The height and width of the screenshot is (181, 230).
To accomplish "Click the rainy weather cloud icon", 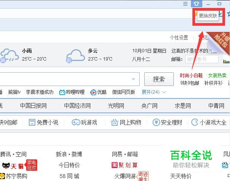I will [9, 56].
